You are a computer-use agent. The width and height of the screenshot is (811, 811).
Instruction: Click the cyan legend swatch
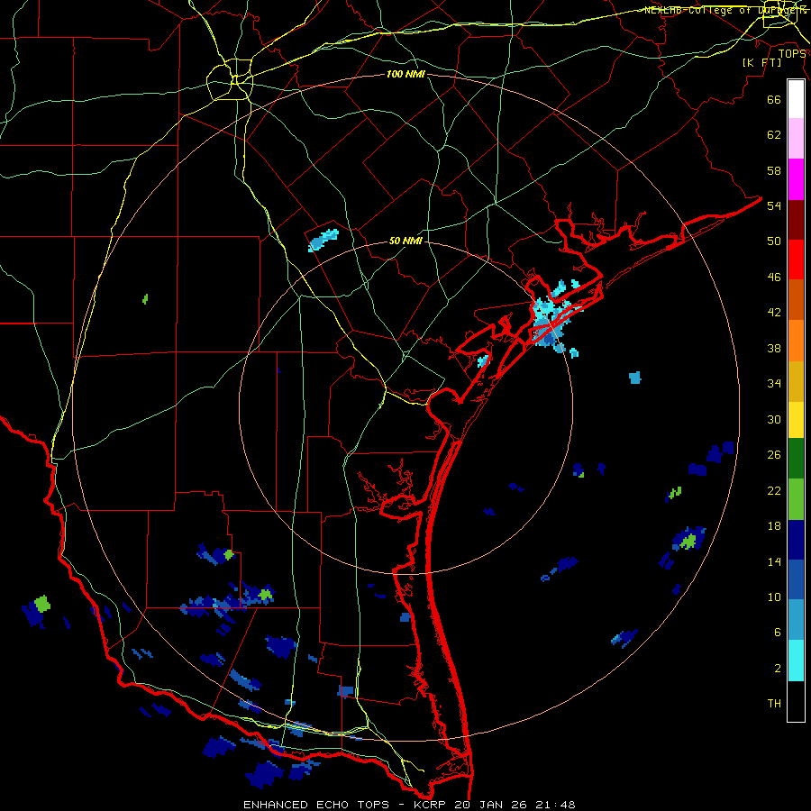[x=796, y=661]
